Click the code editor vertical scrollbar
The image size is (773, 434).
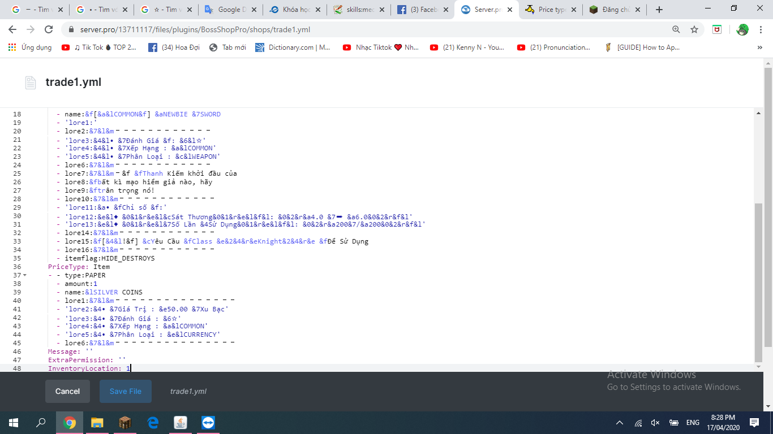click(758, 283)
